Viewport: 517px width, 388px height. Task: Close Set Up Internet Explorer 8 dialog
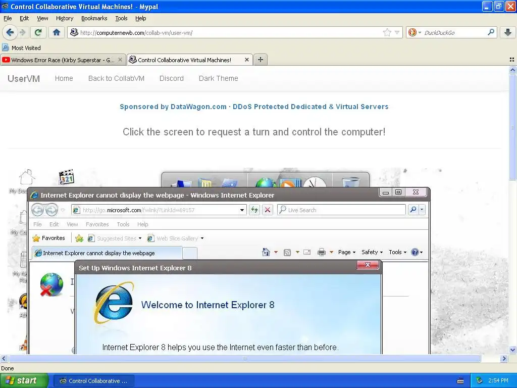click(x=368, y=265)
